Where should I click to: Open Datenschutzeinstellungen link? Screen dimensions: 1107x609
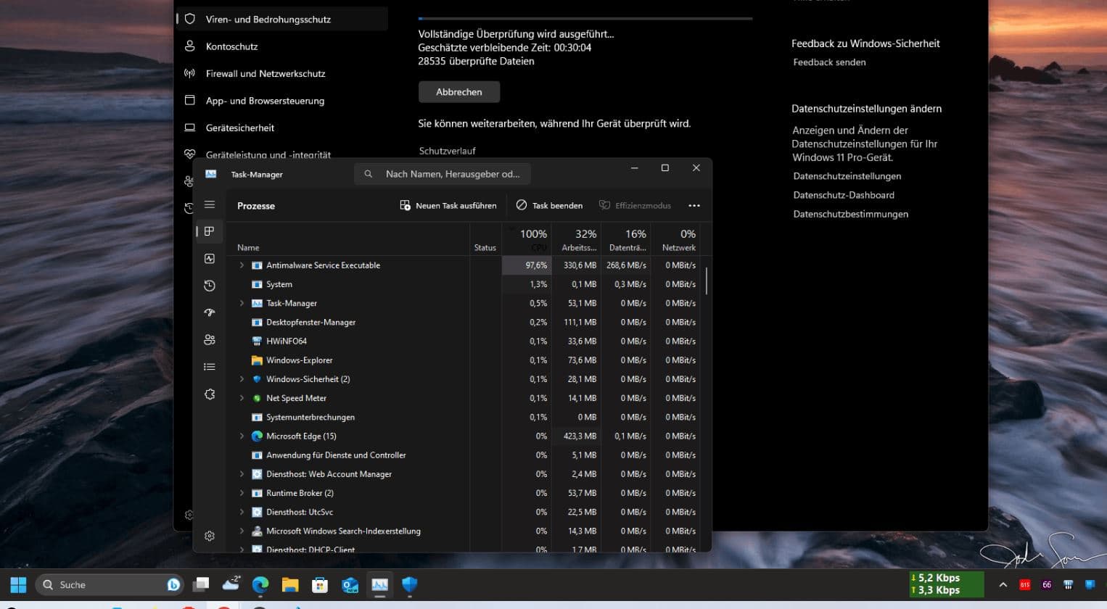click(847, 176)
